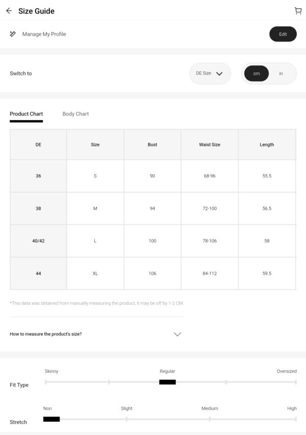Image resolution: width=306 pixels, height=435 pixels.
Task: Select the Product Chart tab
Action: pyautogui.click(x=27, y=114)
